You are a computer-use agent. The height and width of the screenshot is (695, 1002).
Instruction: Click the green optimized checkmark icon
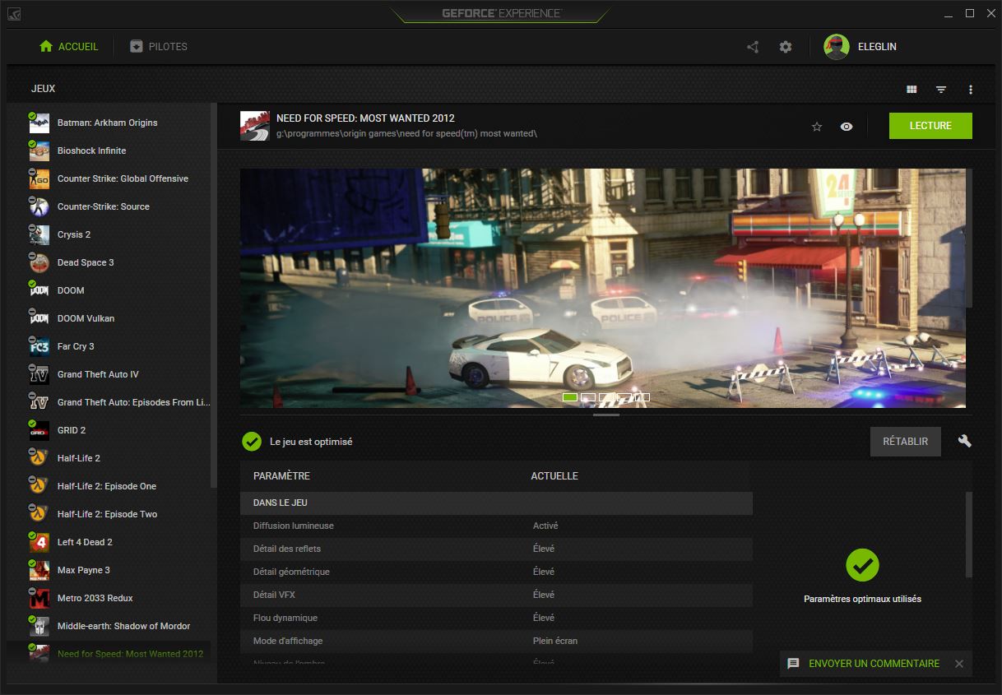(251, 442)
